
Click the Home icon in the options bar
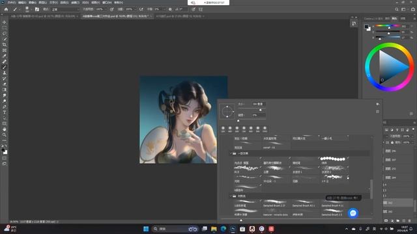coord(6,9)
